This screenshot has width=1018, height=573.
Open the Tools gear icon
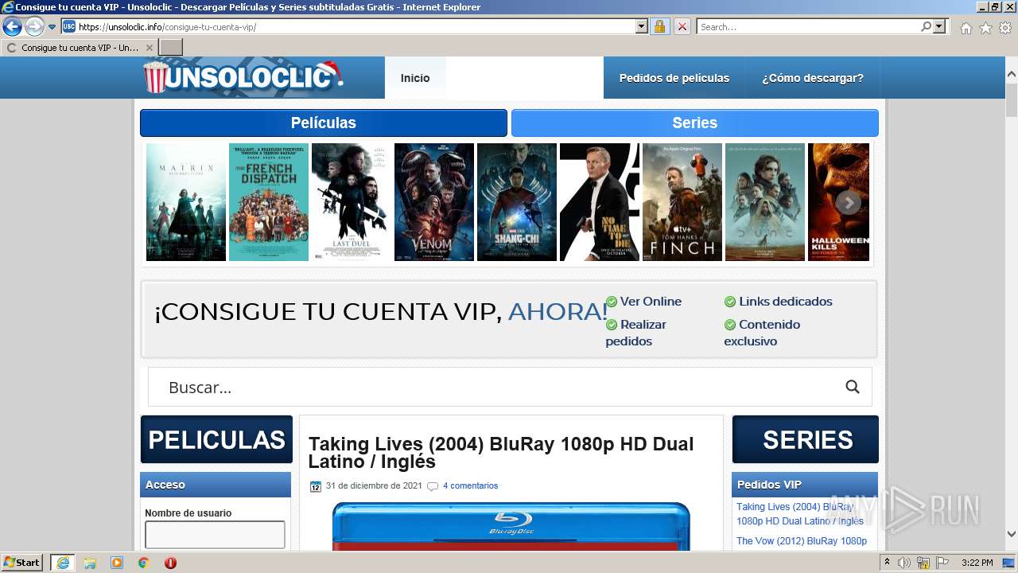point(1005,28)
